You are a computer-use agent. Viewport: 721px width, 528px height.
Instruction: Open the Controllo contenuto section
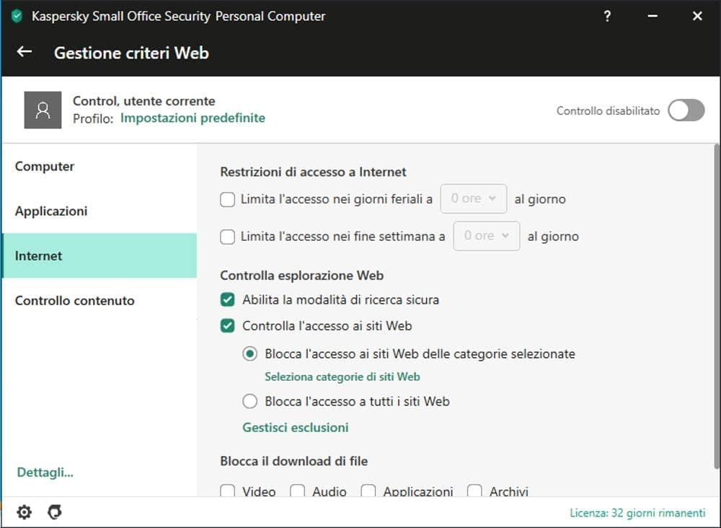click(x=99, y=300)
